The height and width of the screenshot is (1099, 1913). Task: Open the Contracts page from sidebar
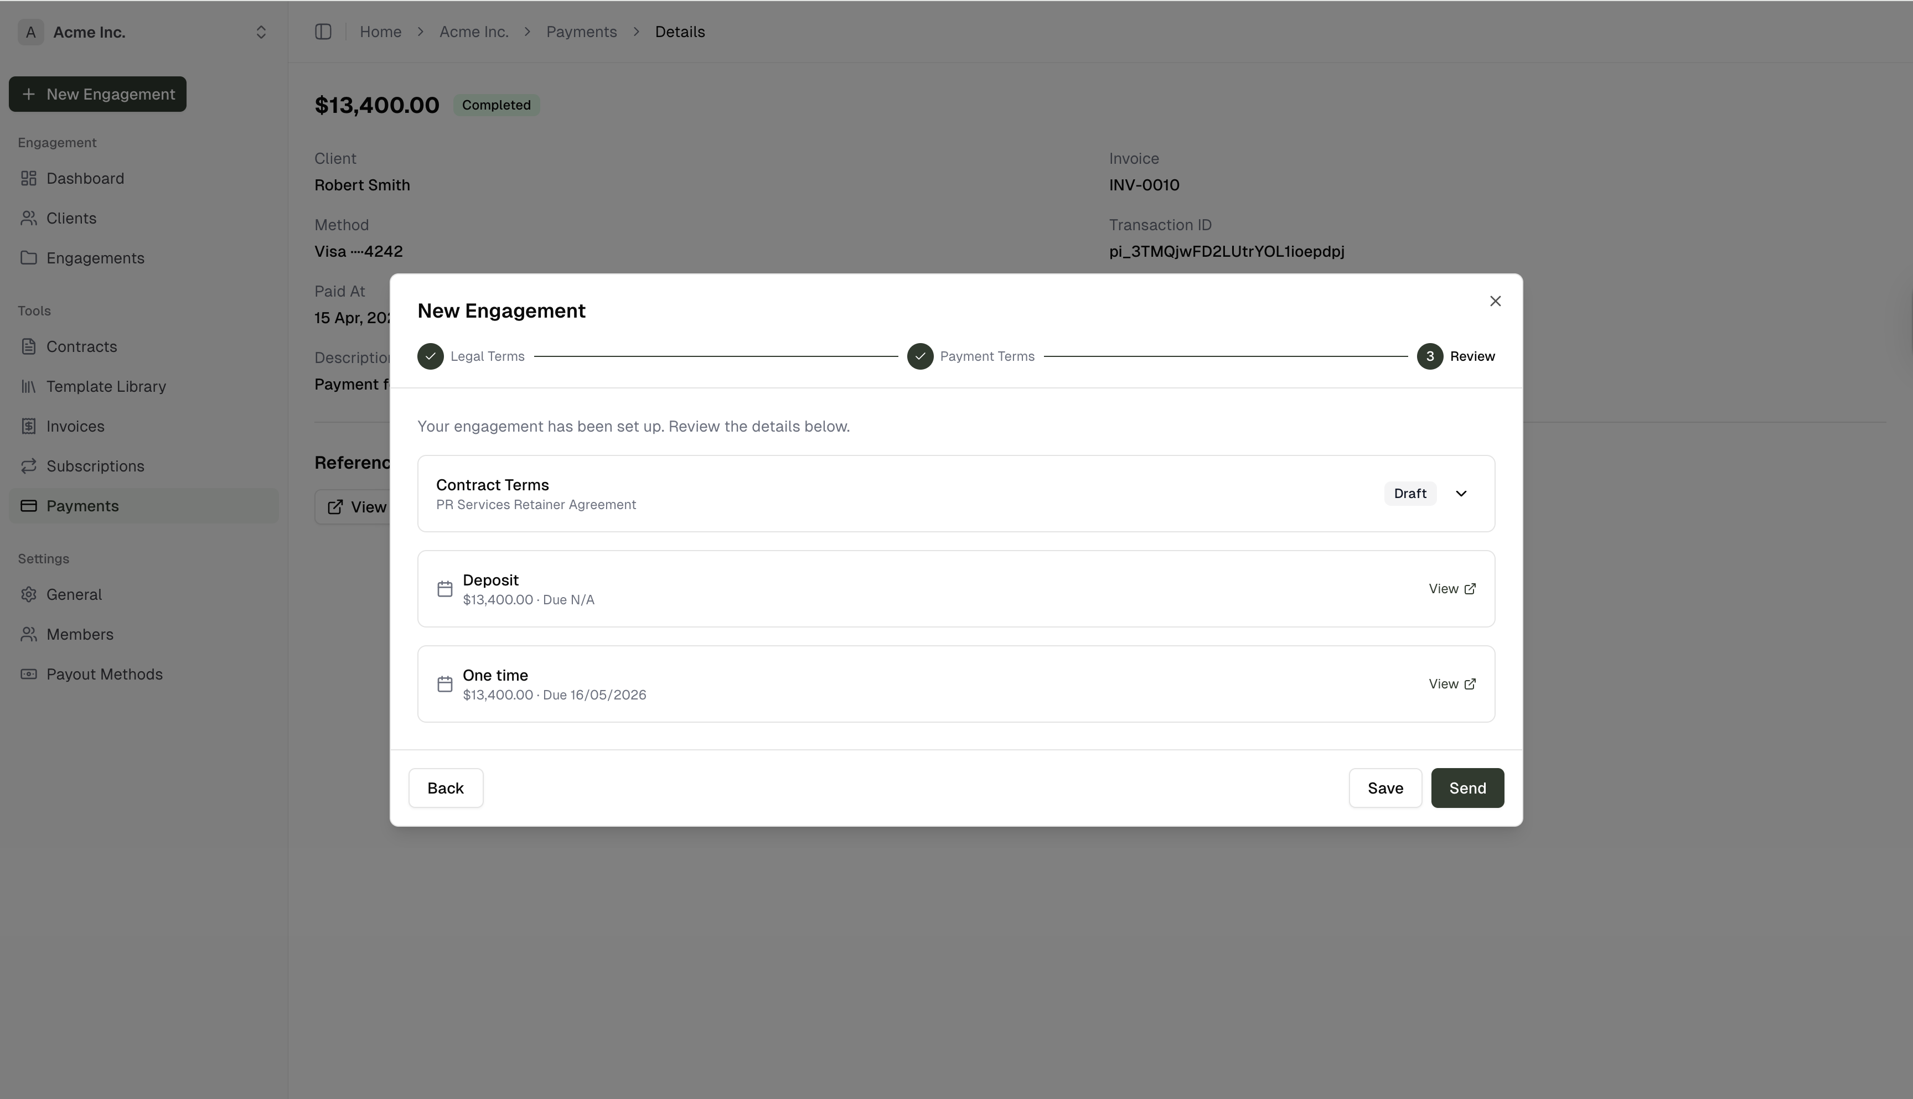click(x=81, y=346)
